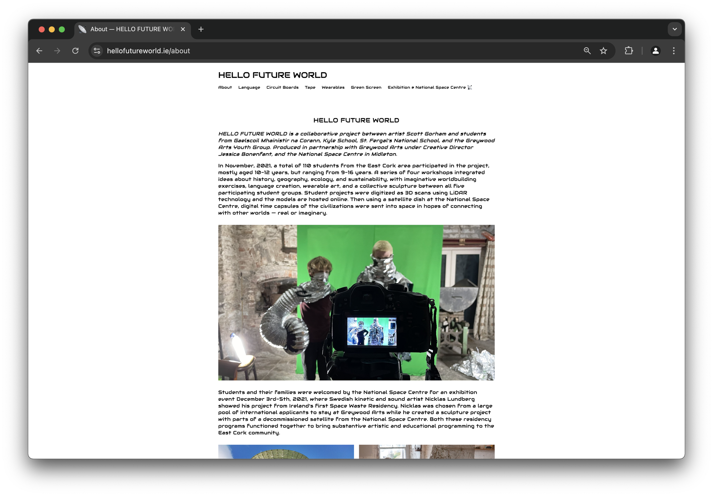Close the About — HELLO FUTURE WORLD tab

pos(183,29)
